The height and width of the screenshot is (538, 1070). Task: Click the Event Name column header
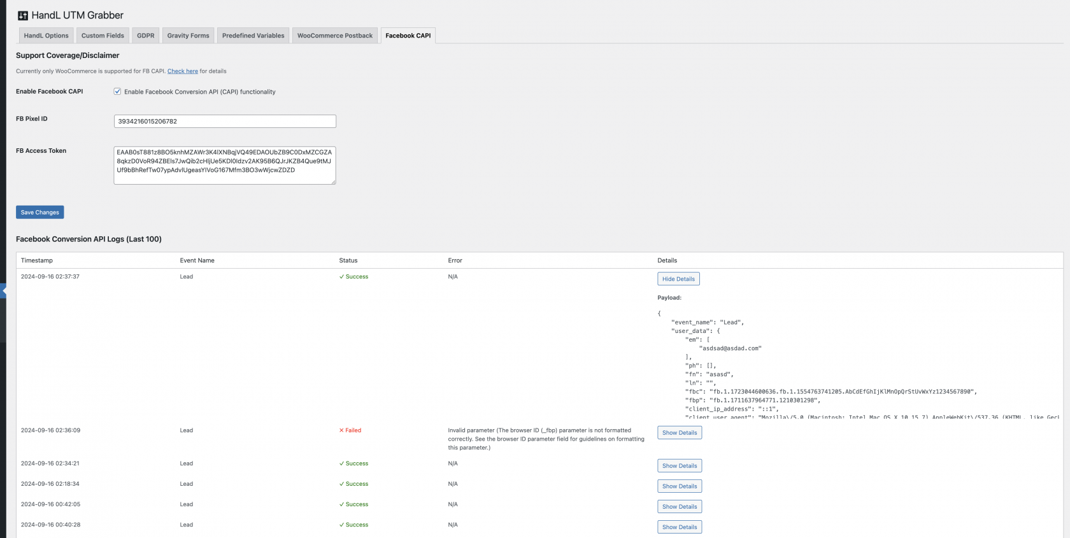tap(197, 260)
